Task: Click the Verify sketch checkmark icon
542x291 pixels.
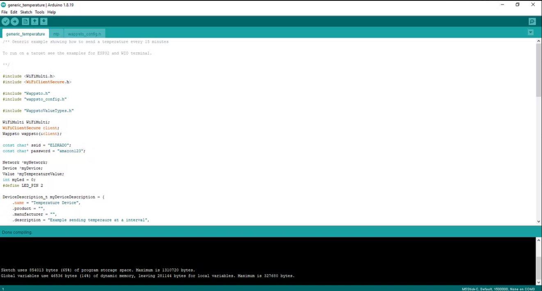Action: (5, 21)
